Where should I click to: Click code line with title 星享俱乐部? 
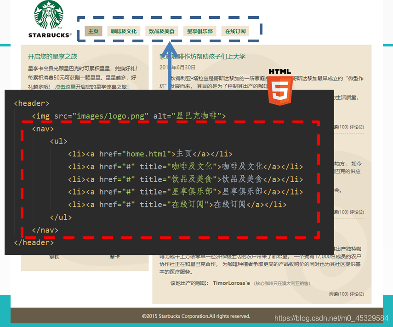186,192
